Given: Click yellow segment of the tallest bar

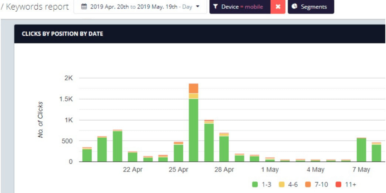Looking at the screenshot, I should 194,96.
